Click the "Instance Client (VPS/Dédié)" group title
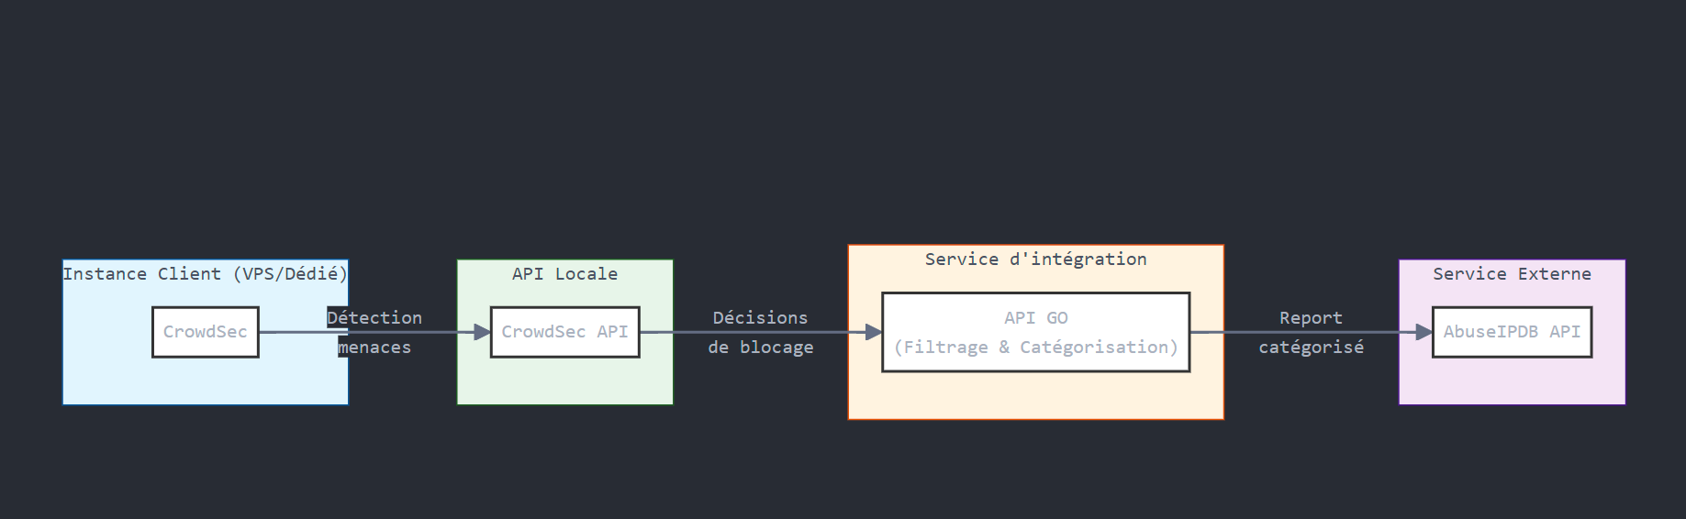This screenshot has width=1686, height=519. (205, 274)
